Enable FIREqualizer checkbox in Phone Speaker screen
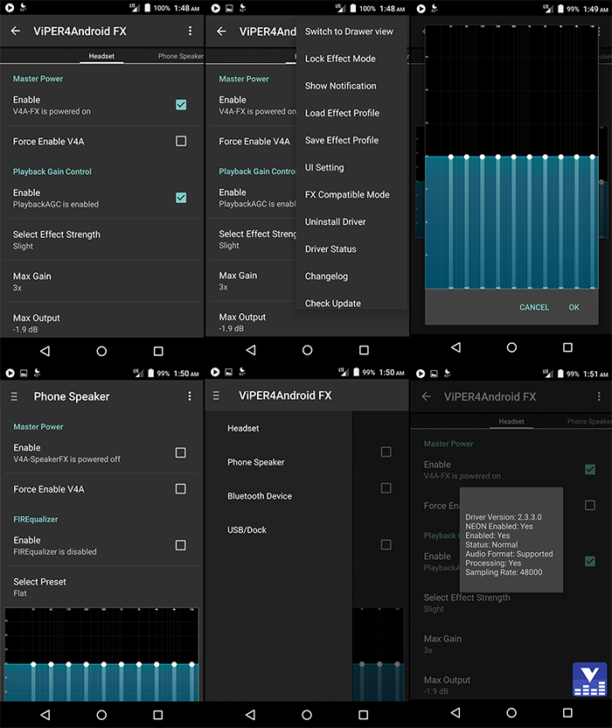This screenshot has width=612, height=728. (180, 545)
